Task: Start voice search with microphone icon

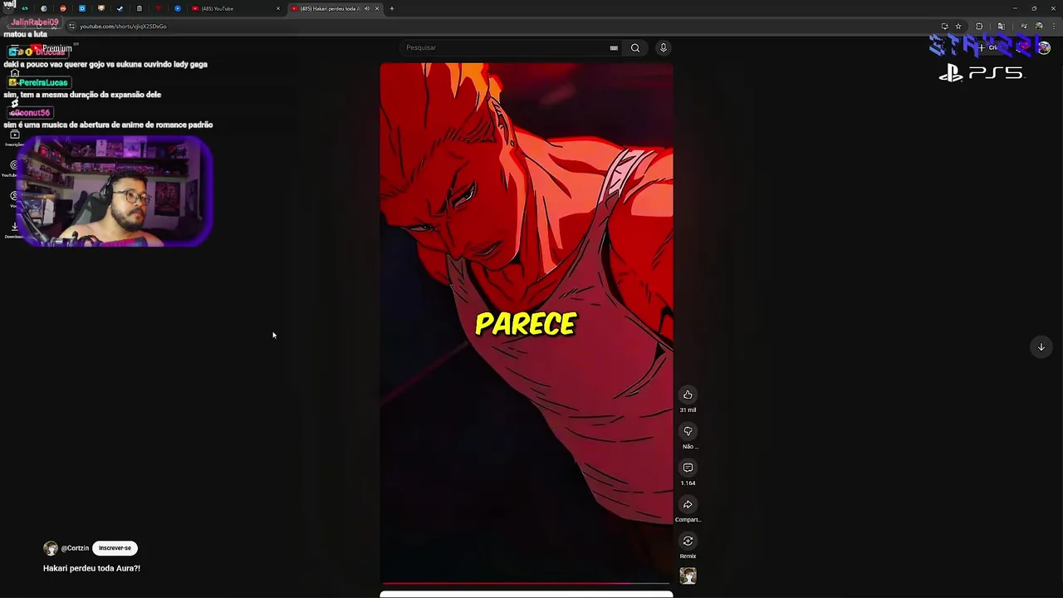Action: point(663,47)
